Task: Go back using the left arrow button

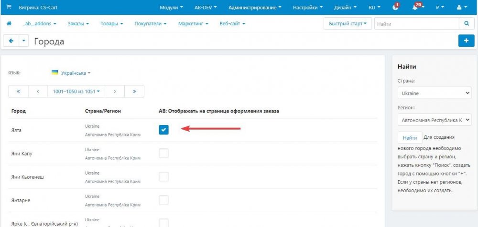Action: point(11,41)
